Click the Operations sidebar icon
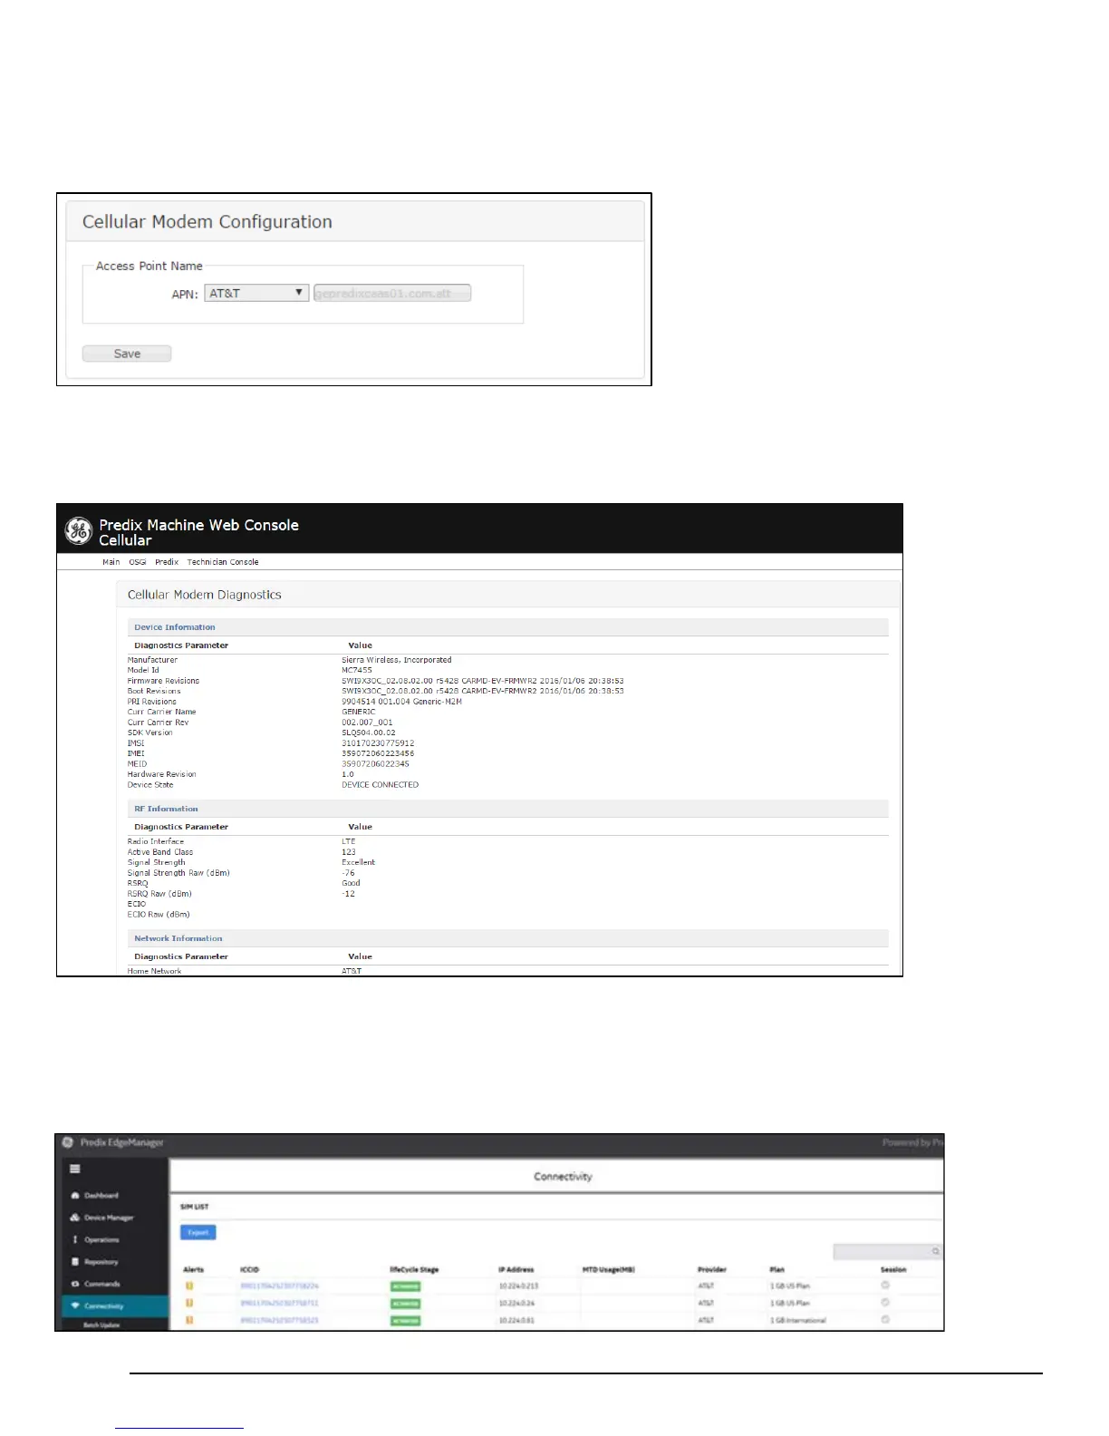The image size is (1109, 1436). [75, 1239]
